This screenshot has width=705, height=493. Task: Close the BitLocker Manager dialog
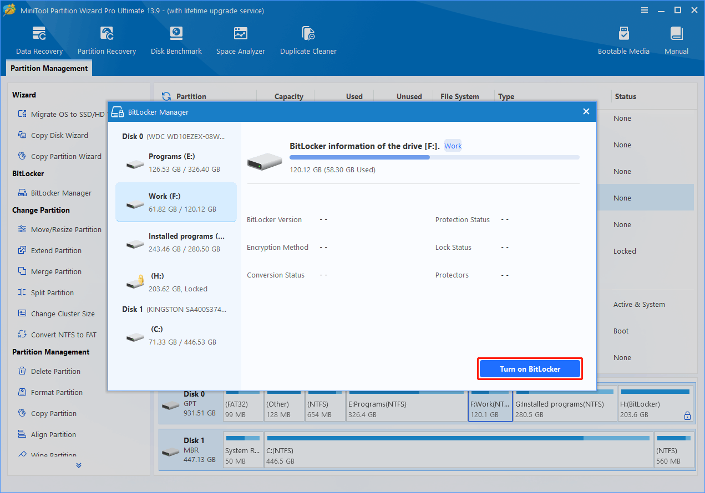(586, 111)
